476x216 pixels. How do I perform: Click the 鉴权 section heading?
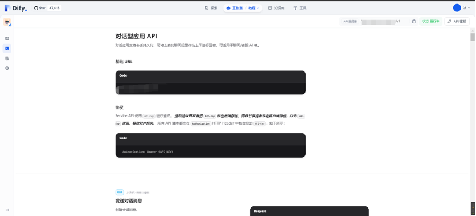pyautogui.click(x=120, y=107)
